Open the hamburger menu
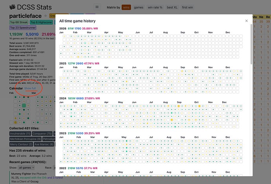The width and height of the screenshot is (271, 184). (97, 7)
